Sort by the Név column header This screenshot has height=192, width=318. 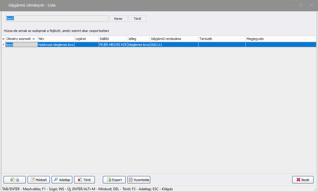56,39
